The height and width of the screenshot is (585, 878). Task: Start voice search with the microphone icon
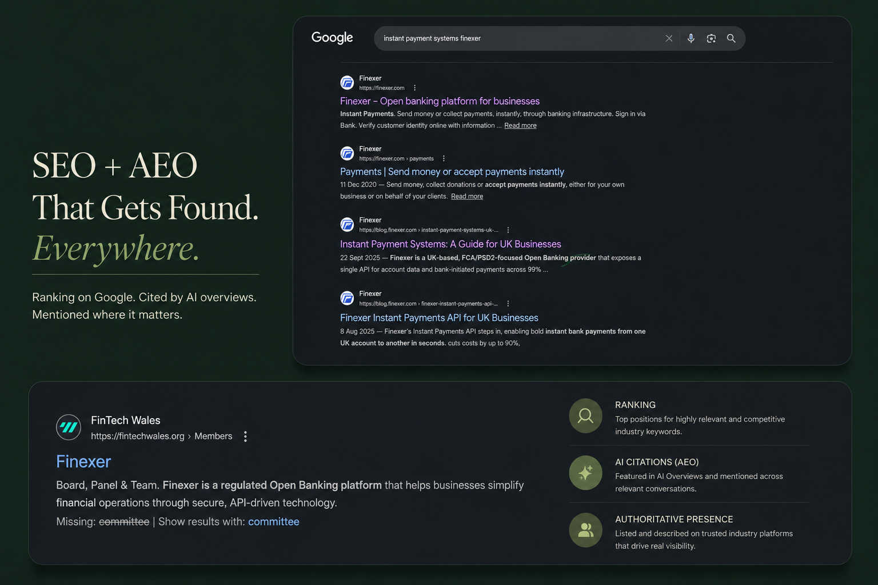coord(691,38)
